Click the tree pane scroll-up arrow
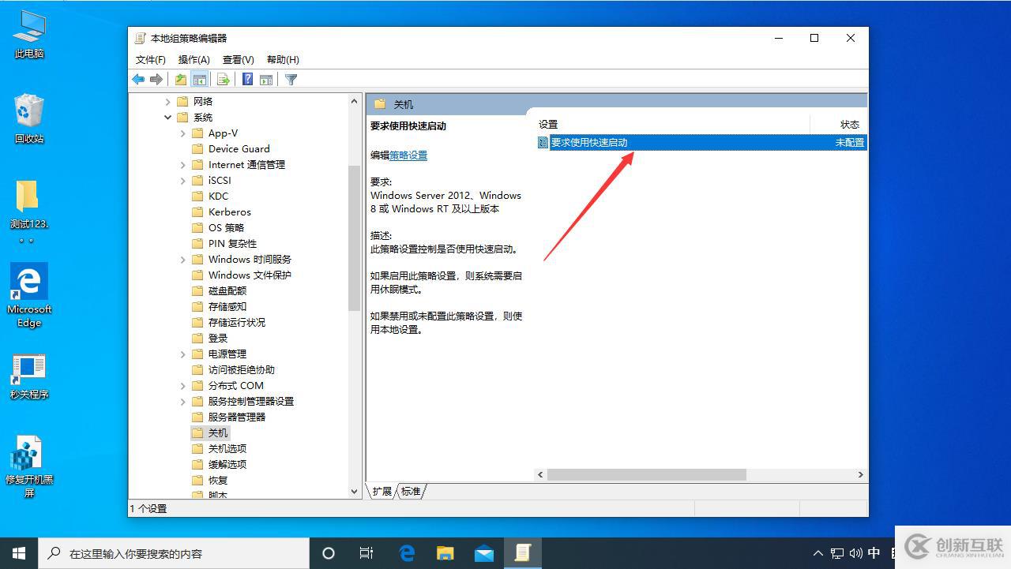This screenshot has width=1011, height=569. coord(354,102)
